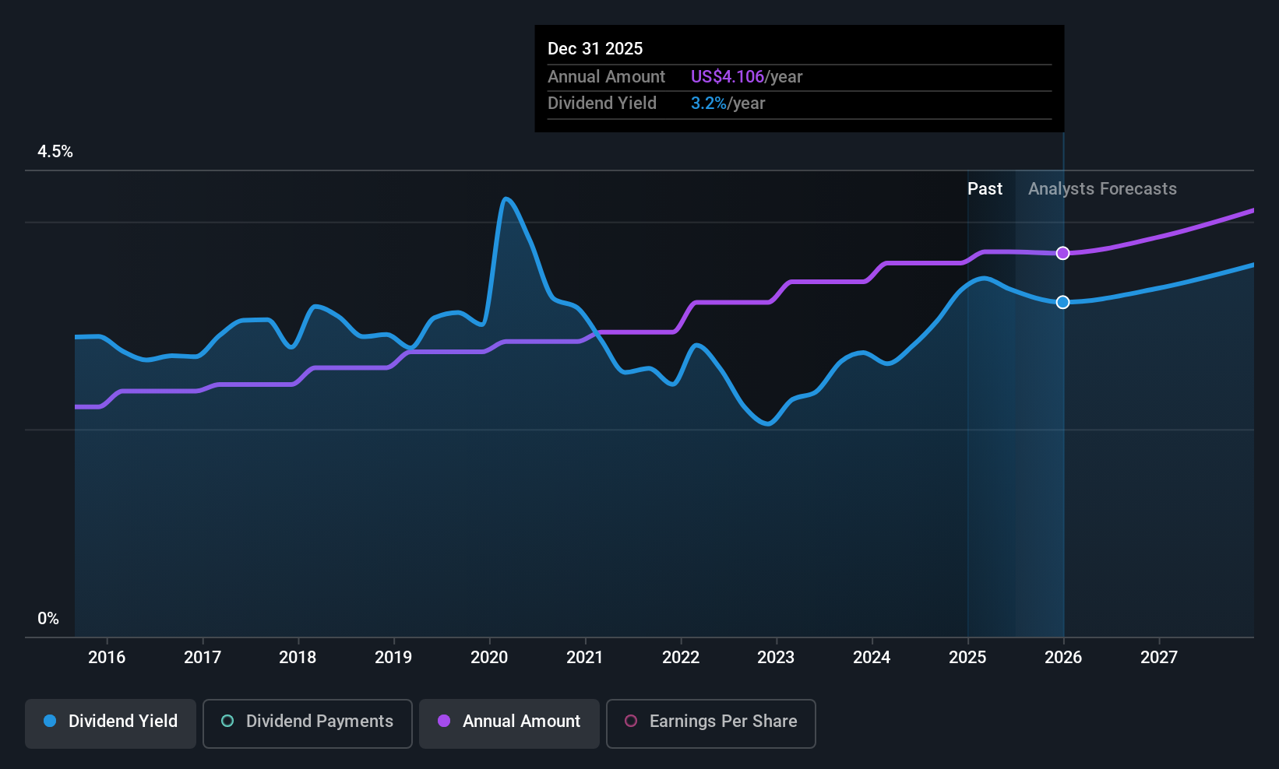Click the Annual Amount tooltip row label
Screen dimensions: 1279x769
tap(606, 76)
